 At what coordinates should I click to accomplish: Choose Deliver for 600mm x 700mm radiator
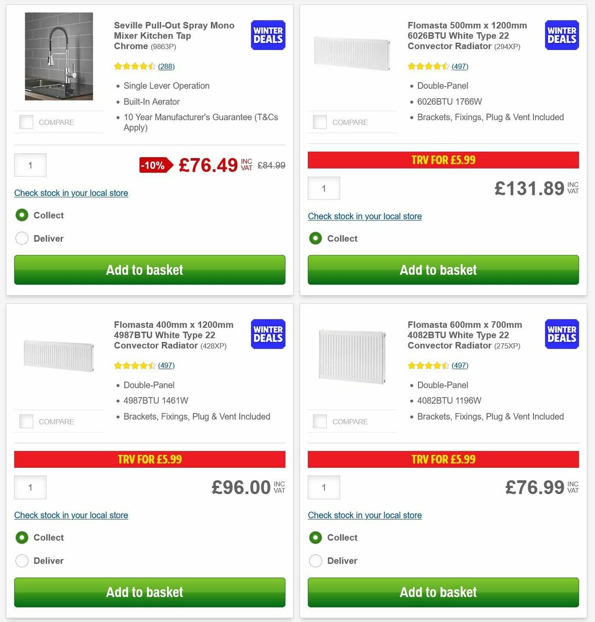tap(316, 561)
